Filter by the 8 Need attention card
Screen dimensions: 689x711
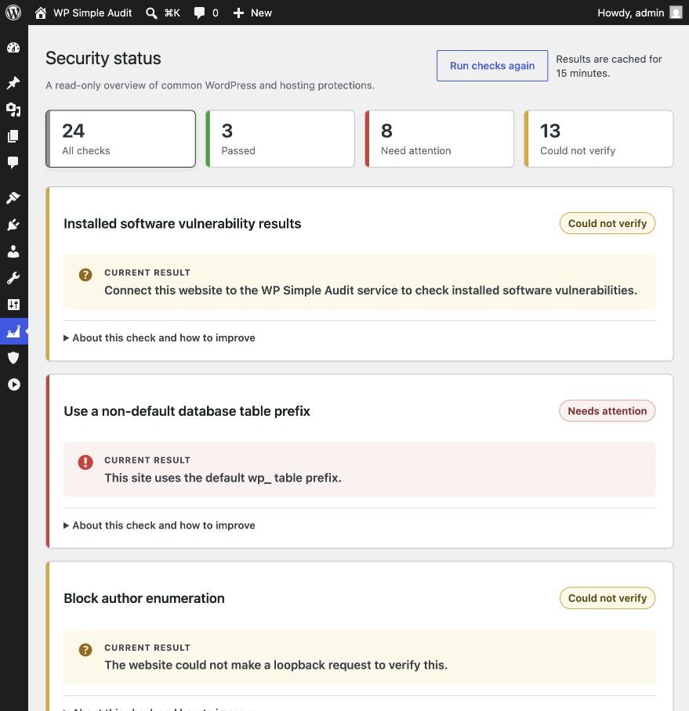pos(440,139)
